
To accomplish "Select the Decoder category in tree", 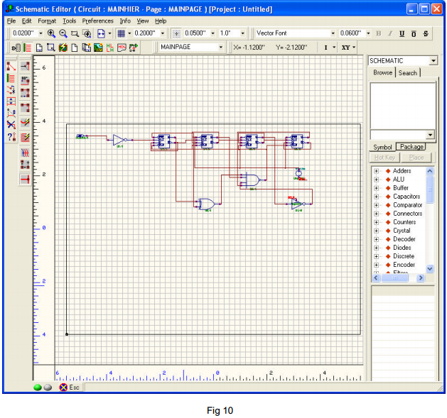I will pos(404,239).
